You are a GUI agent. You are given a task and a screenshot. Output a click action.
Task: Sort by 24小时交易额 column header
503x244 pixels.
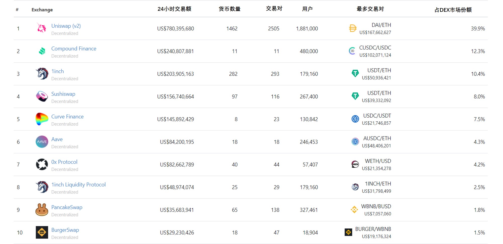pyautogui.click(x=174, y=9)
